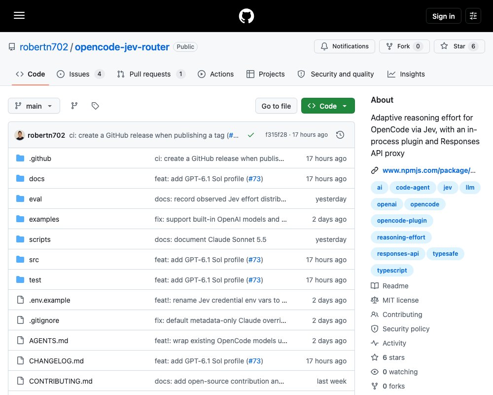Image resolution: width=493 pixels, height=395 pixels.
Task: Open the Pull requests tab
Action: coord(151,74)
